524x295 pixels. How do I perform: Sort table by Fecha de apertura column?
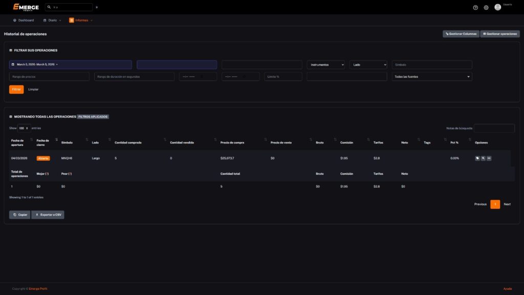20,142
